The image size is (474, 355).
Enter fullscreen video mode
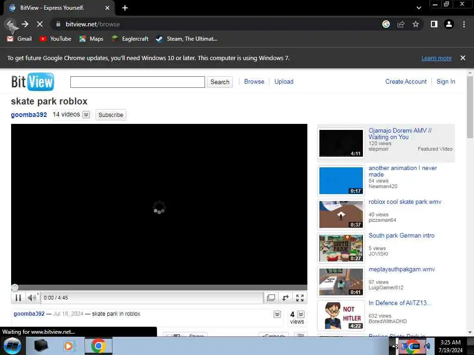[x=300, y=298]
